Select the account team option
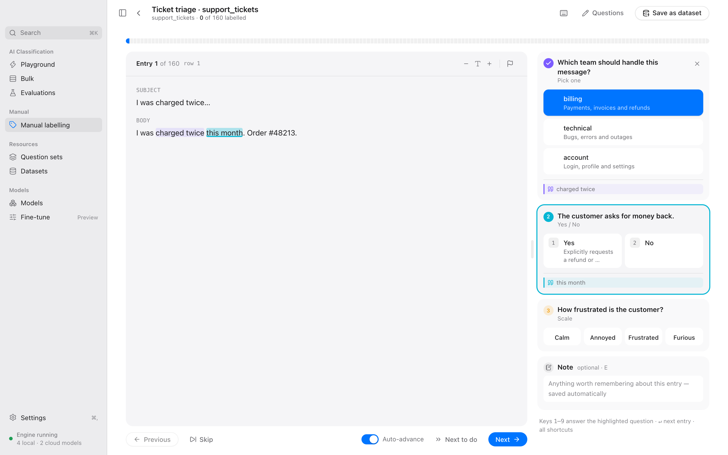The height and width of the screenshot is (455, 728). tap(623, 161)
